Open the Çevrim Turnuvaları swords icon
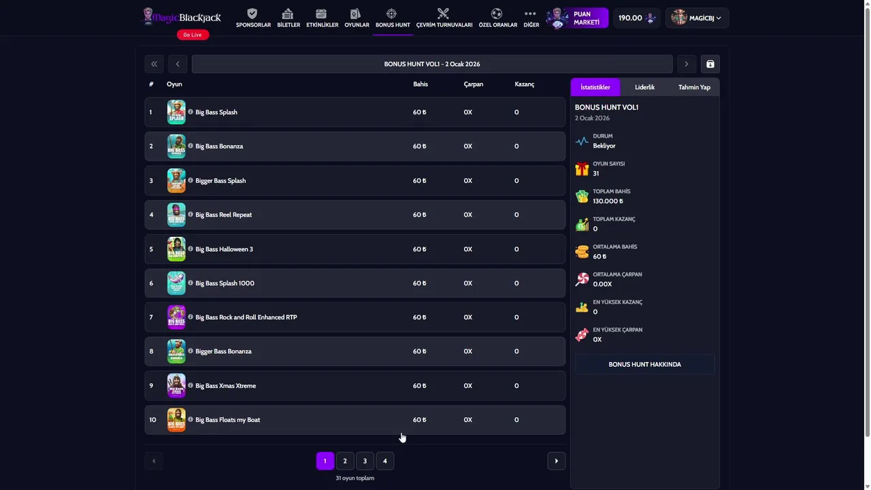This screenshot has height=490, width=871. click(443, 14)
